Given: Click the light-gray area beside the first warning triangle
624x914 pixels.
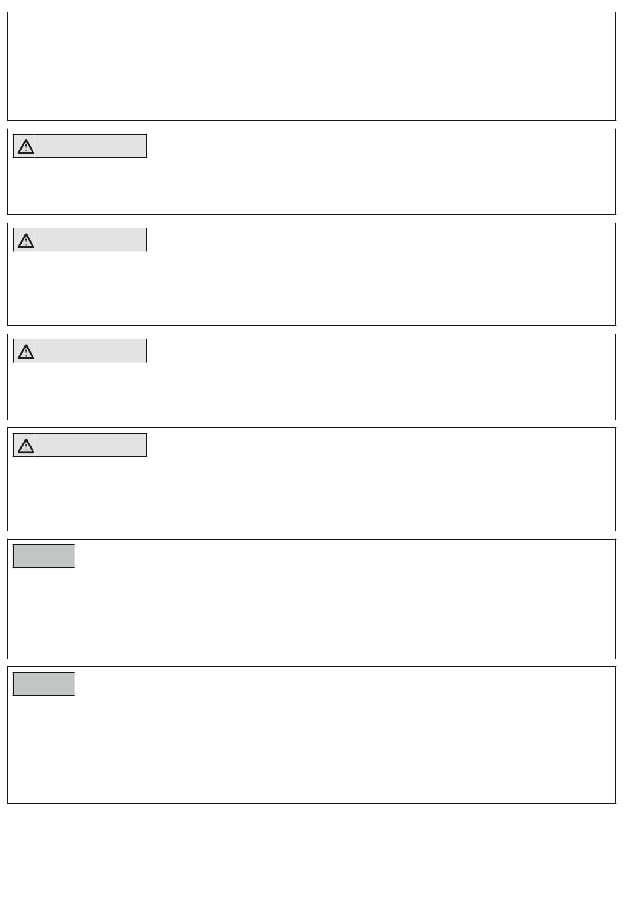Looking at the screenshot, I should [x=91, y=146].
